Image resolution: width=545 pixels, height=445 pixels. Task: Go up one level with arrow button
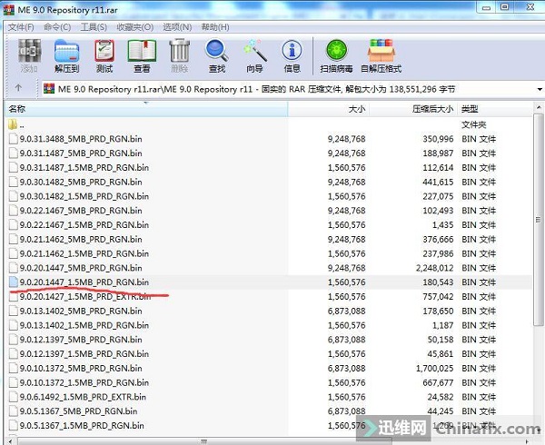pos(18,89)
